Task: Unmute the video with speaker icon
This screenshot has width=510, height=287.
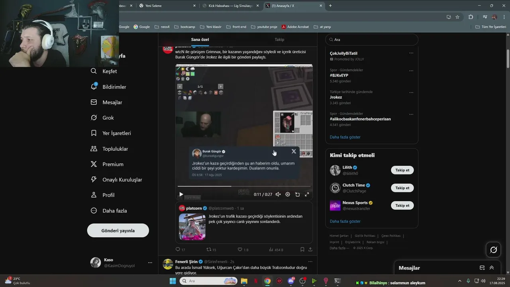Action: point(278,195)
